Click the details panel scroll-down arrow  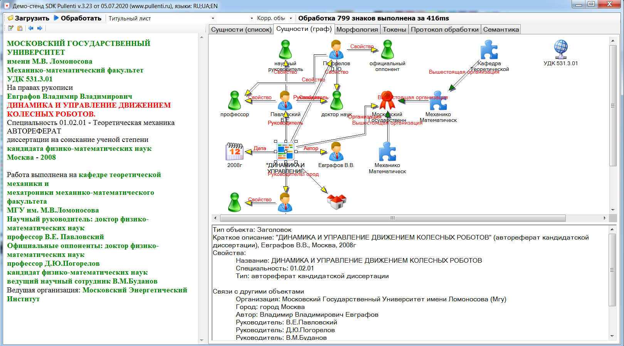click(x=612, y=336)
